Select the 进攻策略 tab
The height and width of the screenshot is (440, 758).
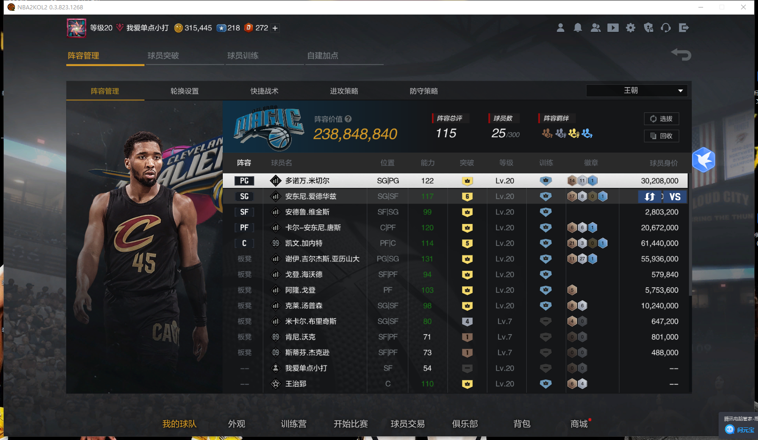[x=344, y=91]
